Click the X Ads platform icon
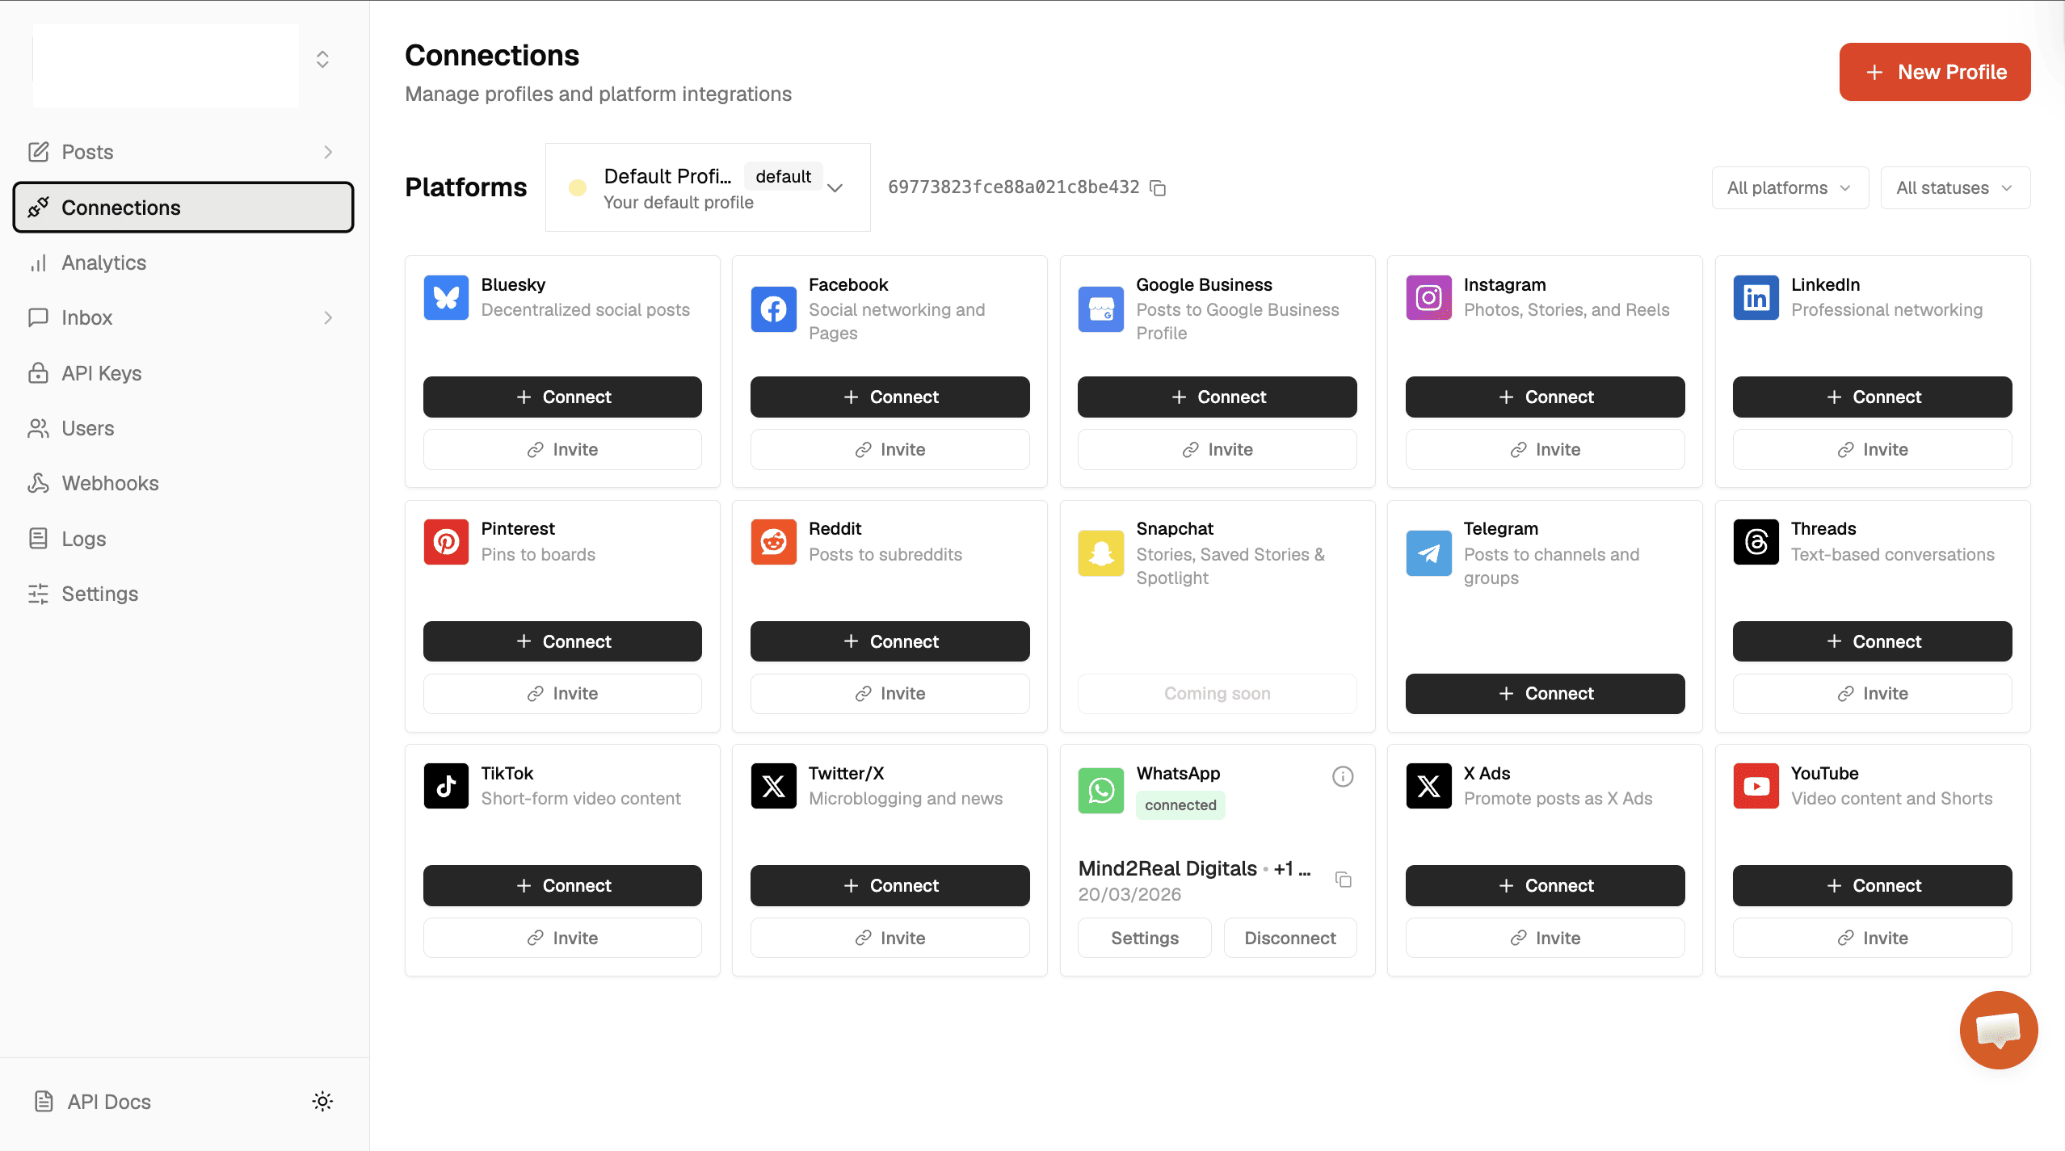Image resolution: width=2065 pixels, height=1151 pixels. [x=1428, y=786]
